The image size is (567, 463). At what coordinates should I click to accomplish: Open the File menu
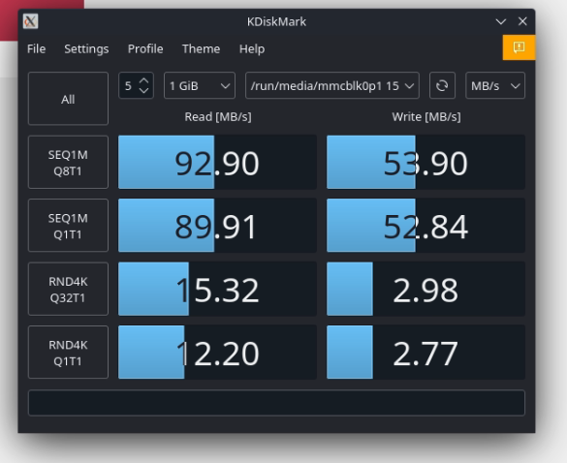click(36, 48)
